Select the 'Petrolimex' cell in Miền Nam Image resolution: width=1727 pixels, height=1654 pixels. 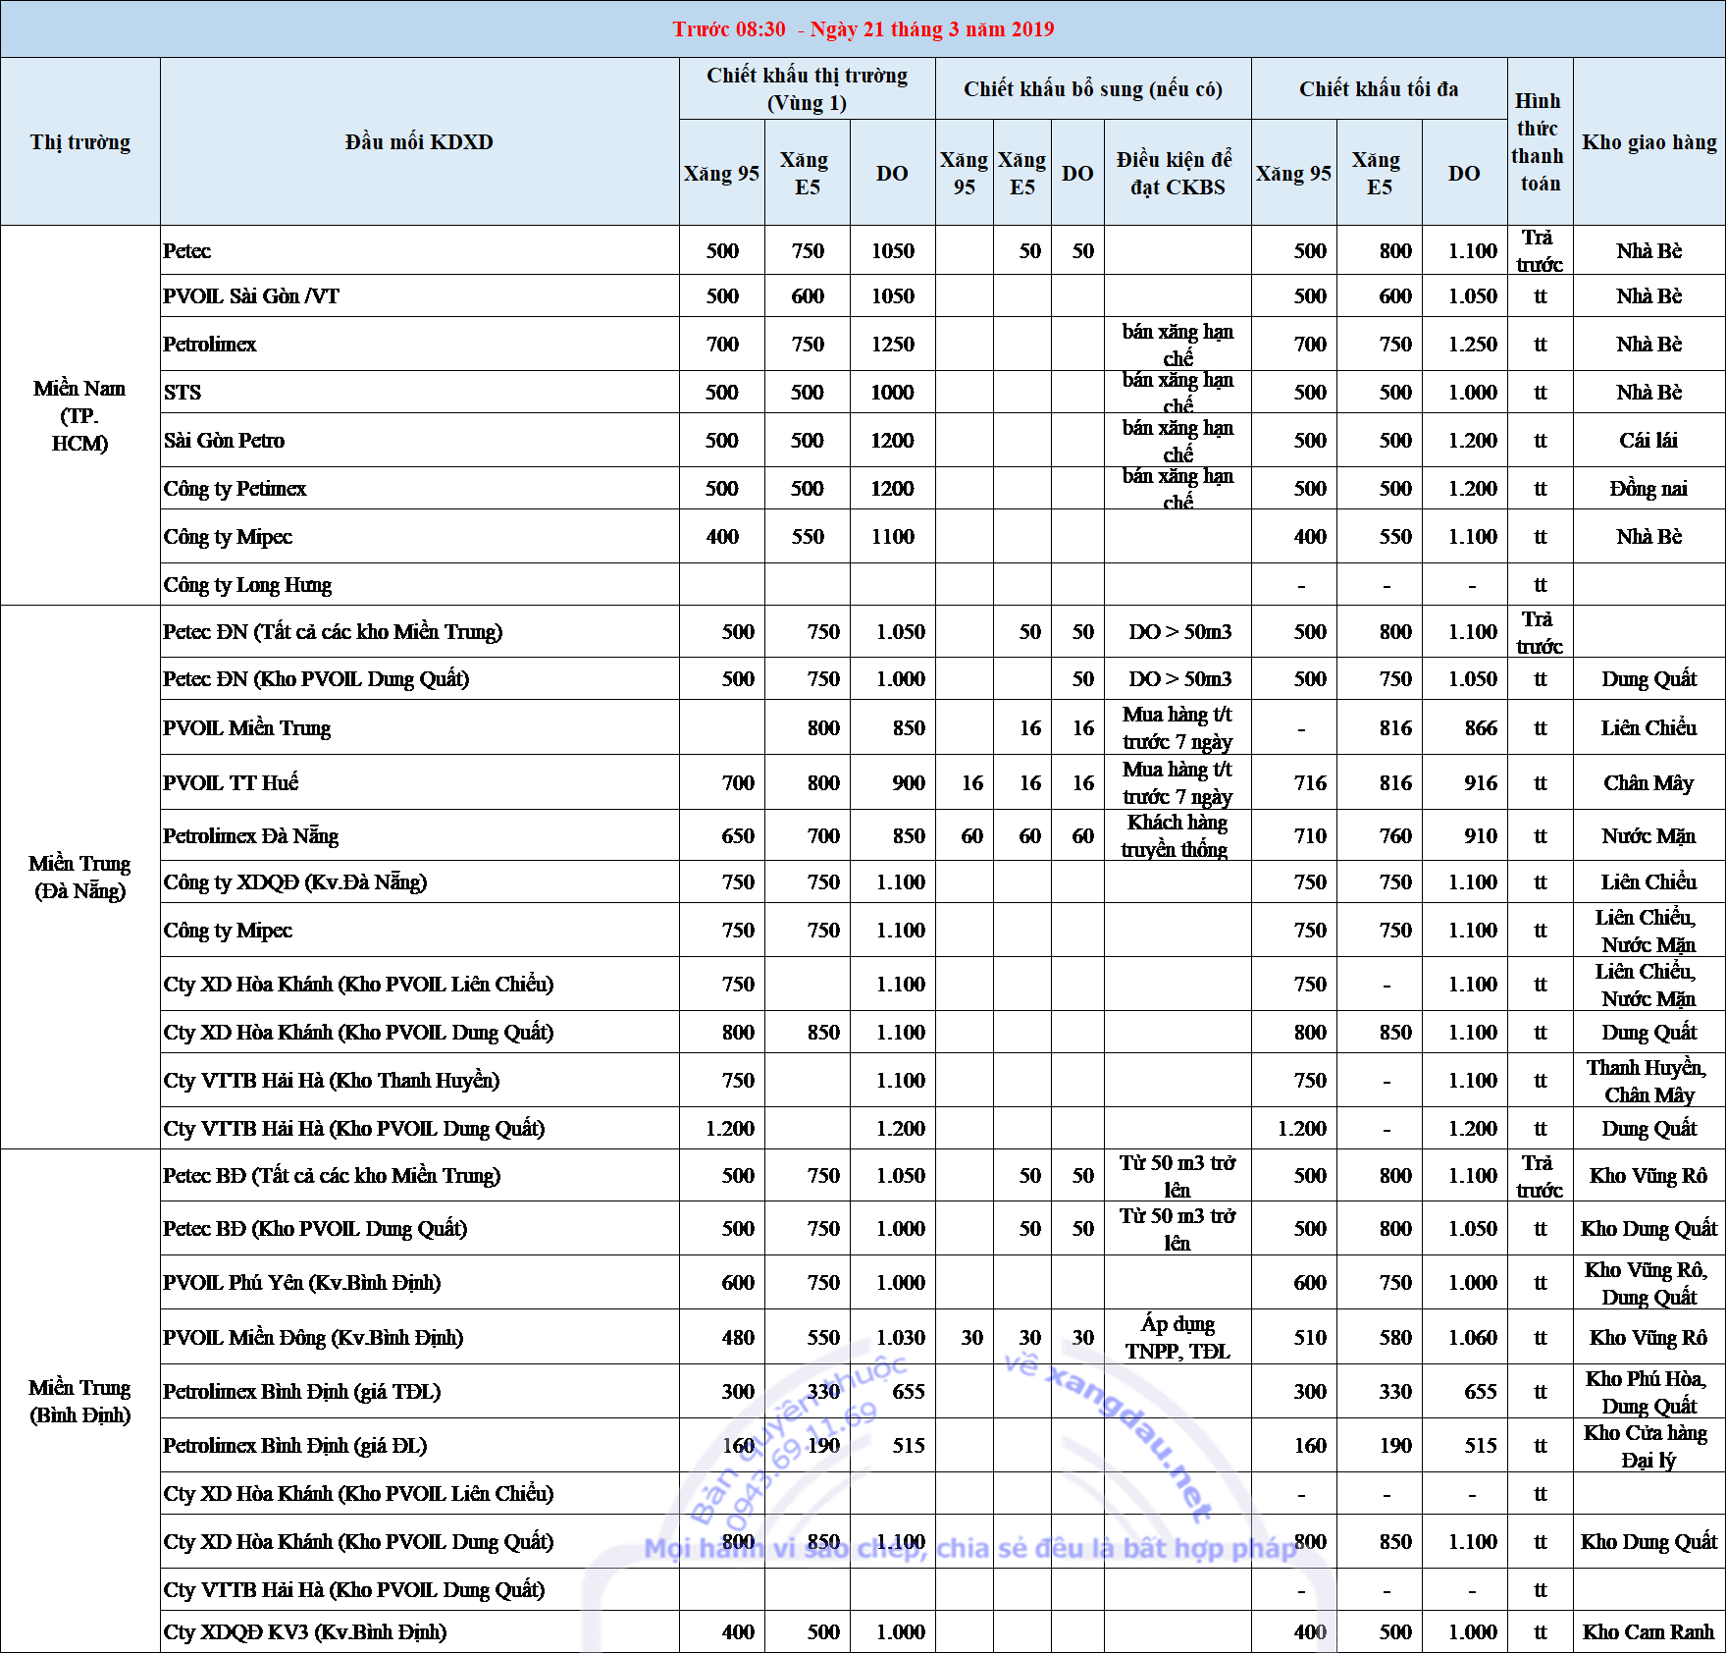419,344
